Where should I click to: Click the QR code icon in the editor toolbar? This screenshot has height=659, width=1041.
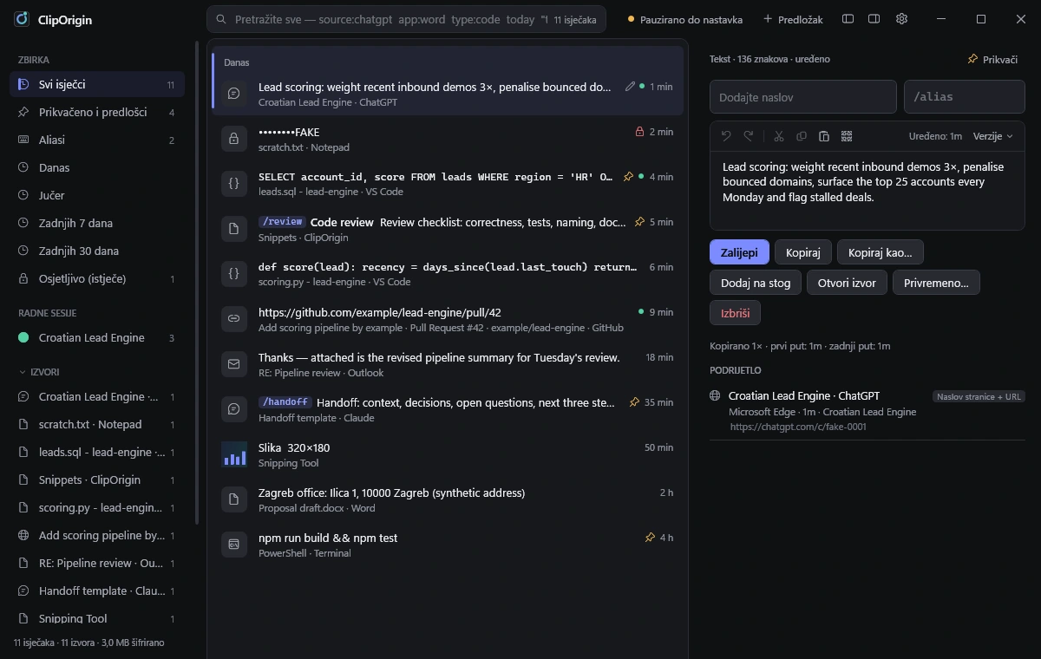pyautogui.click(x=847, y=136)
